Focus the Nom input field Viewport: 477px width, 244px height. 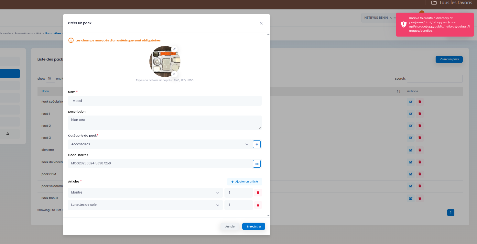coord(165,101)
